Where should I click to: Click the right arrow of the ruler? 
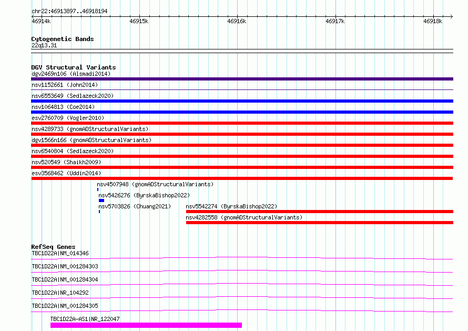(451, 16)
